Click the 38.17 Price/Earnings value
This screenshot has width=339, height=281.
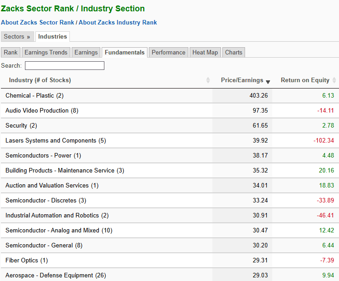point(260,155)
